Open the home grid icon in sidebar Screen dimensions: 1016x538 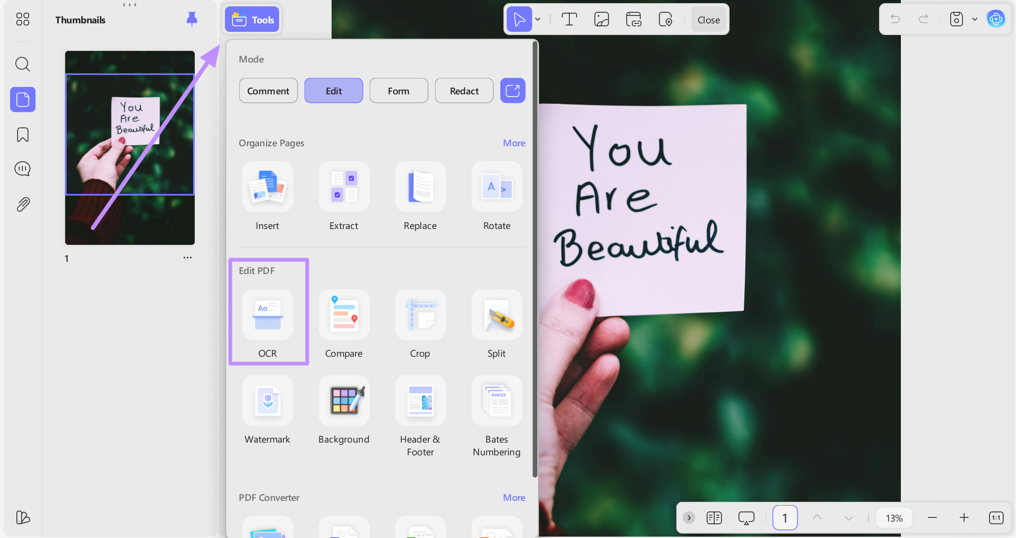coord(23,20)
